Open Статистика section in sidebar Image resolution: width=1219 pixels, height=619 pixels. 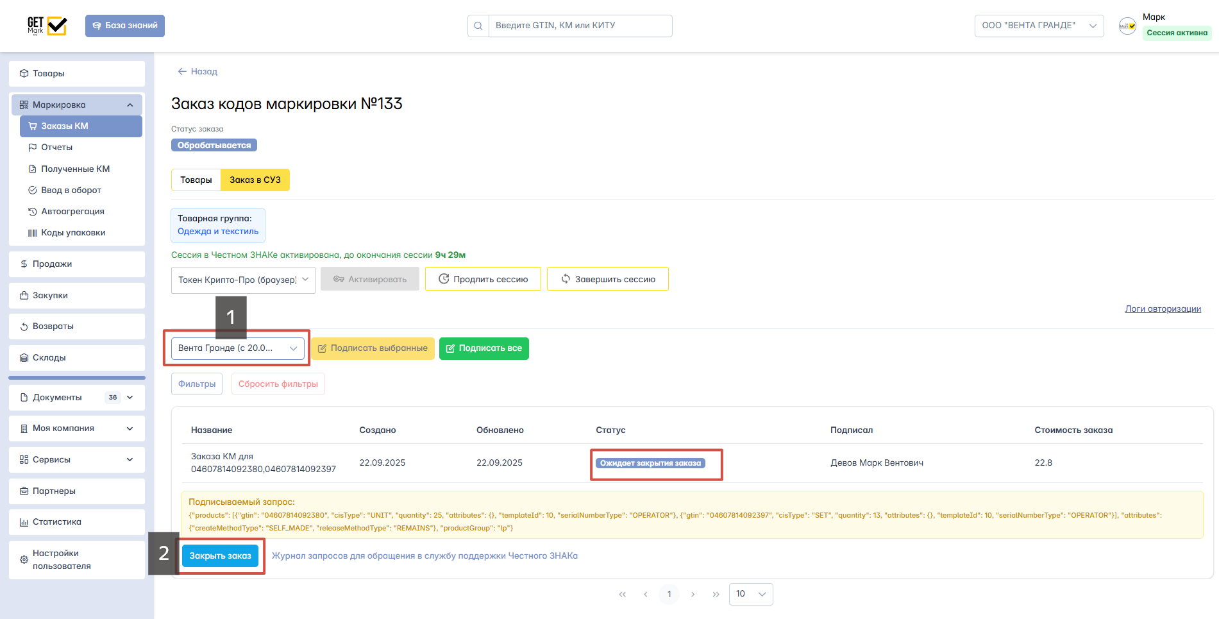point(56,522)
